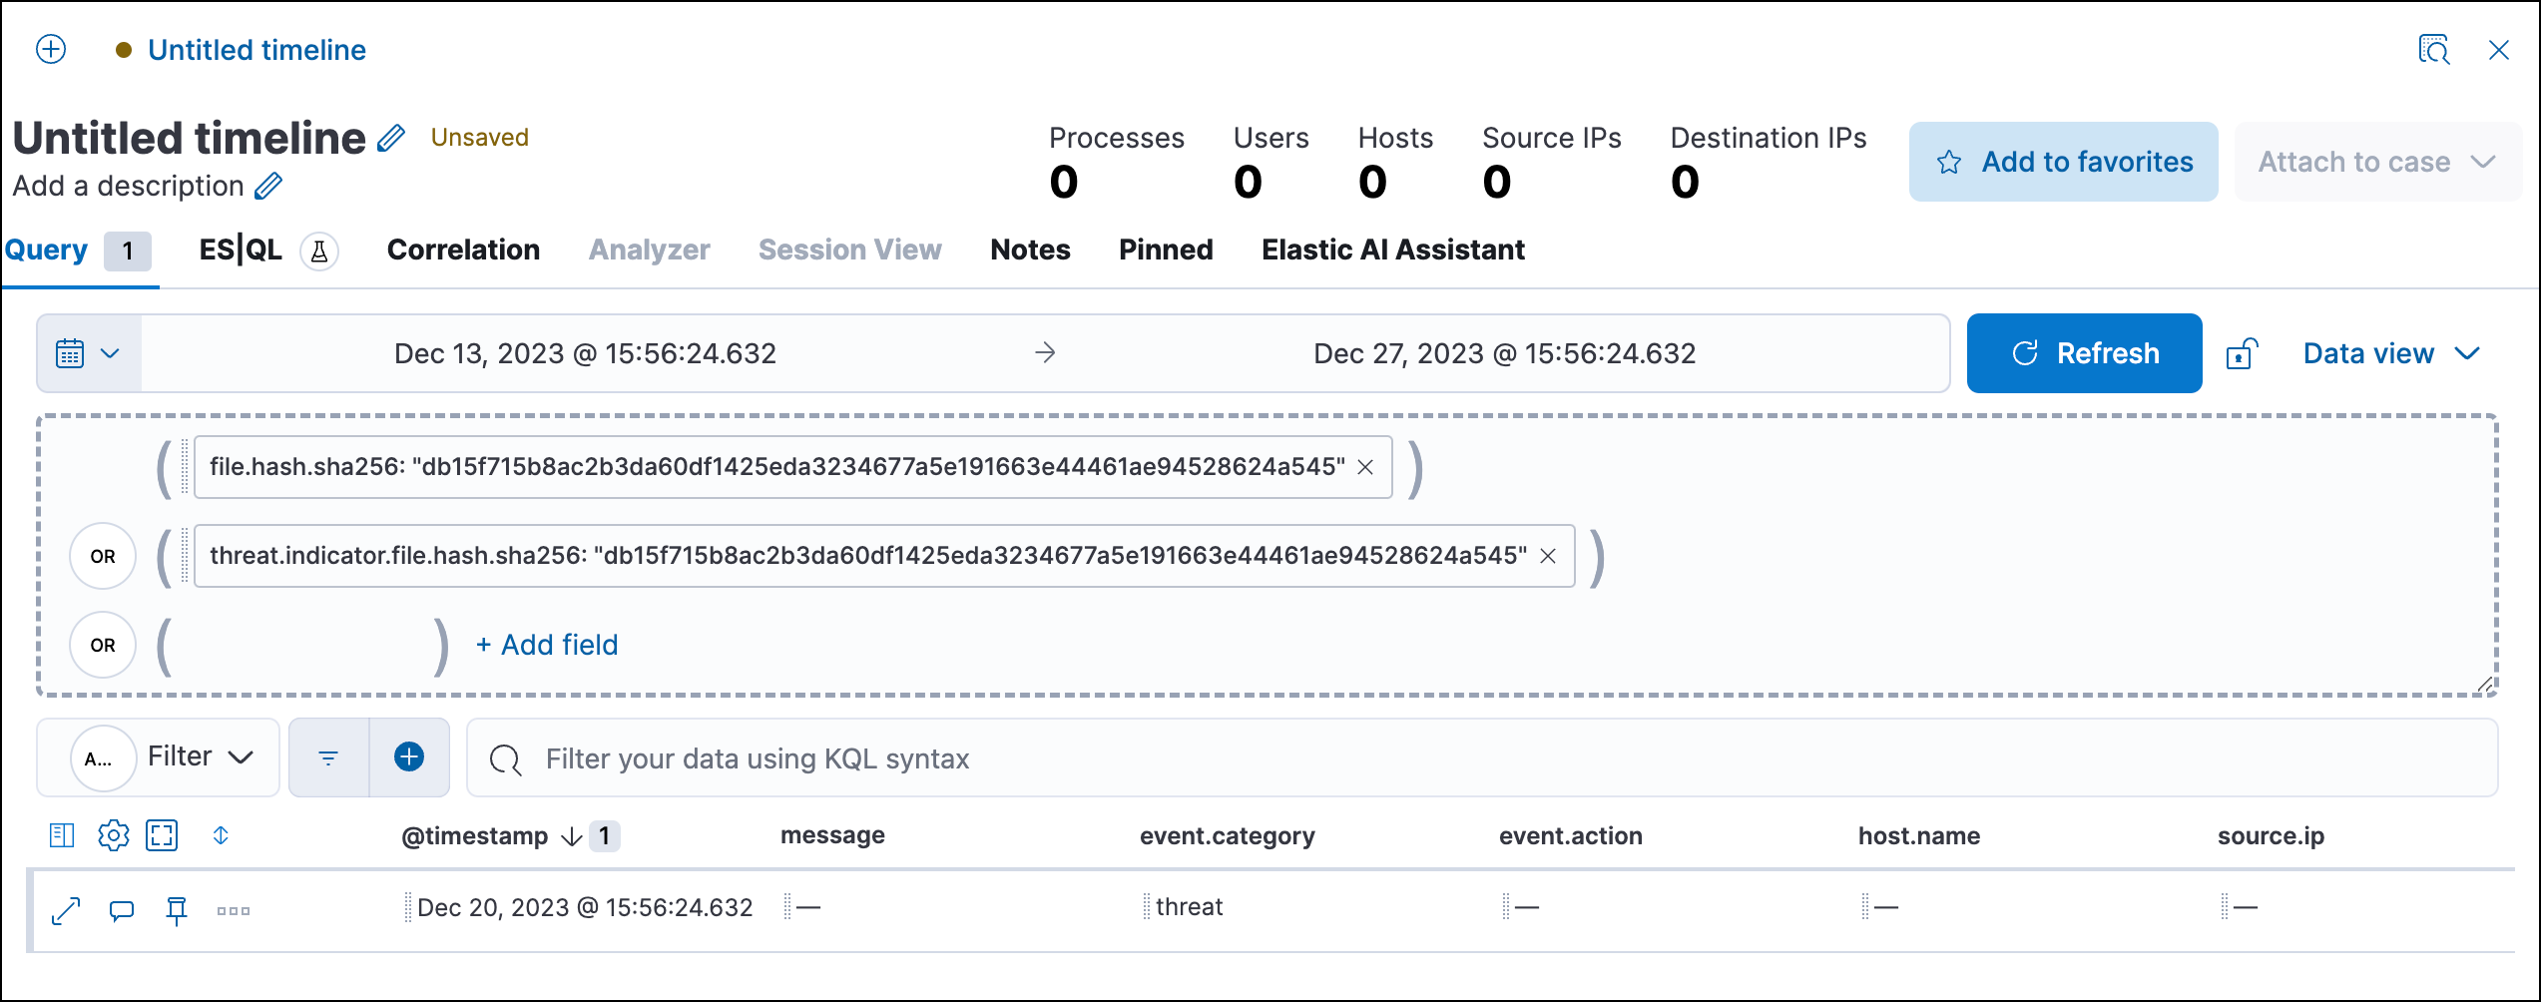
Task: Expand event details with the diagonal arrow icon
Action: pyautogui.click(x=66, y=909)
